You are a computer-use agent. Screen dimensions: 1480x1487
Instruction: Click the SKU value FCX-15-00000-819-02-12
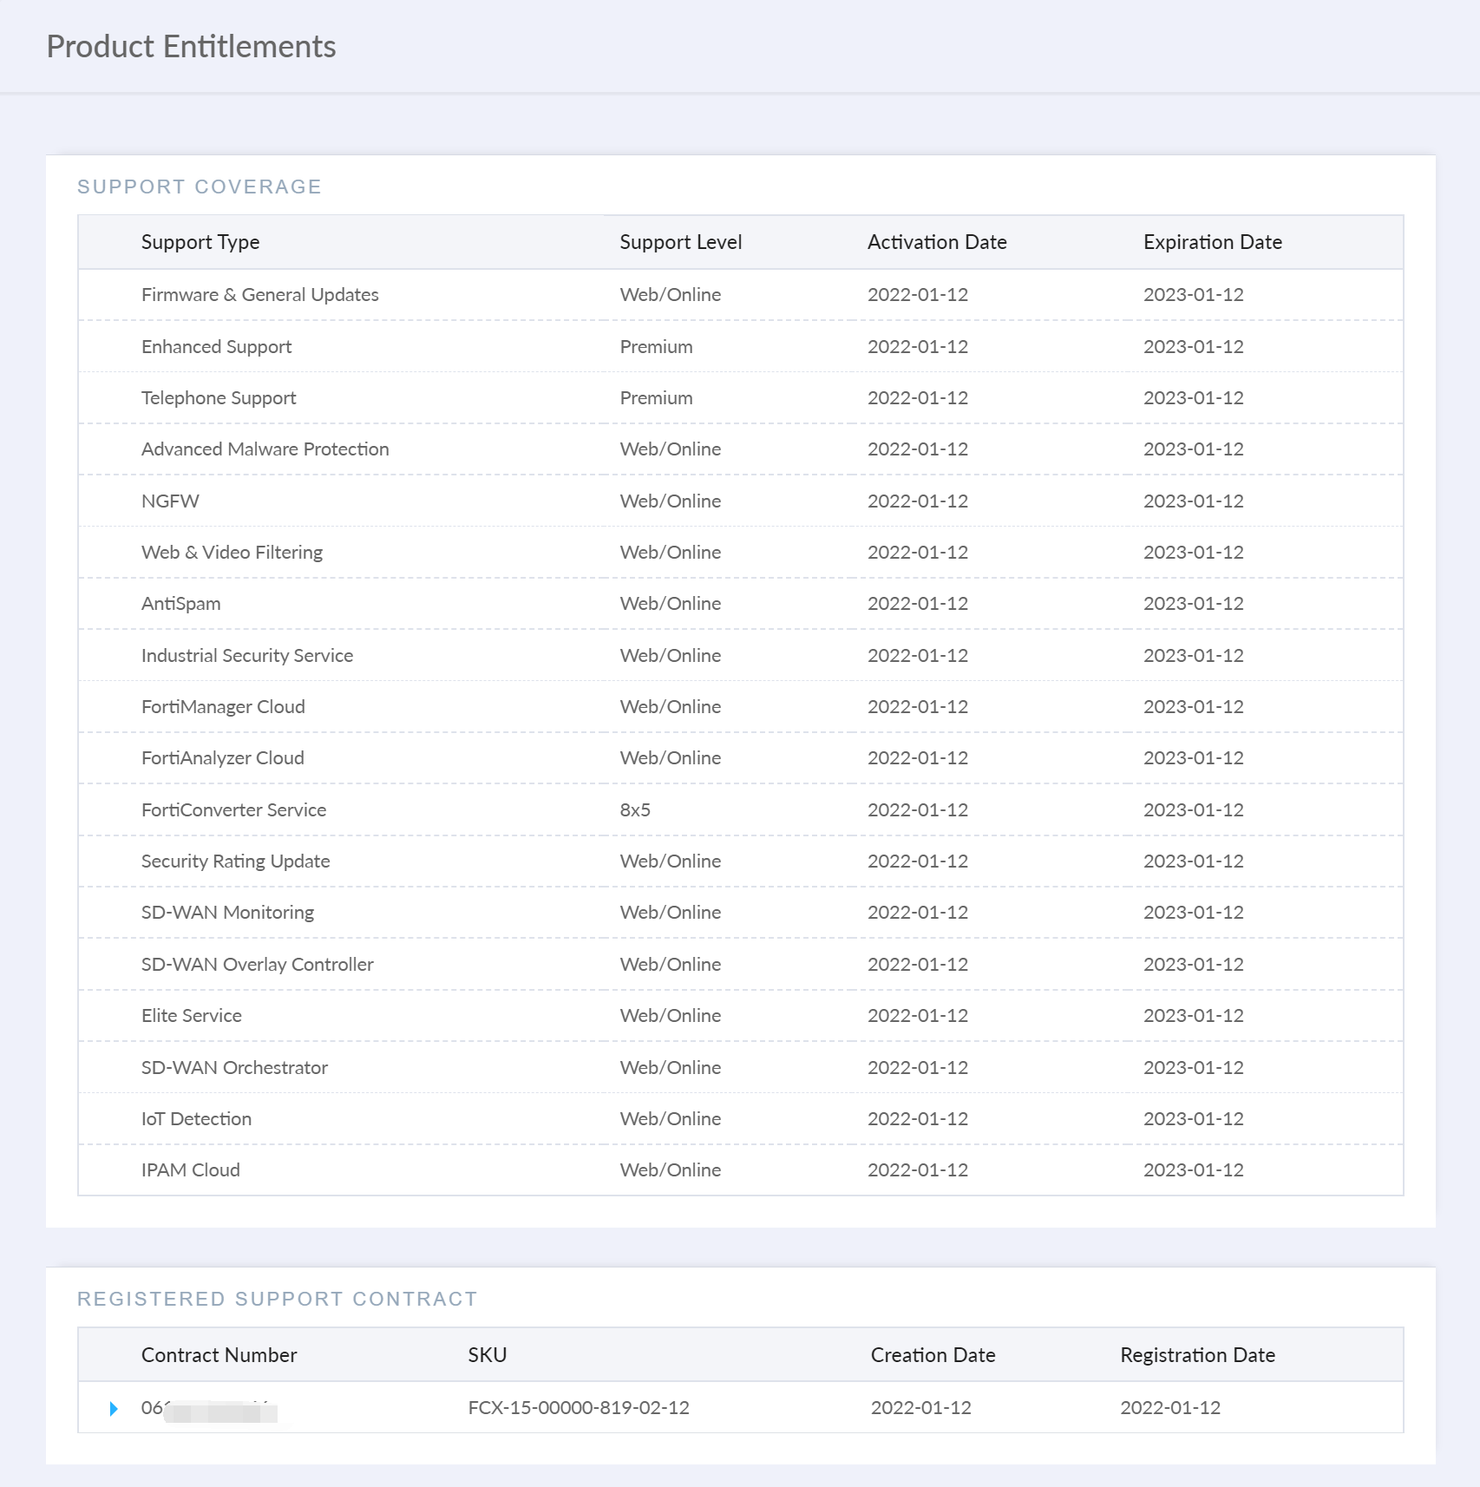[x=579, y=1408]
